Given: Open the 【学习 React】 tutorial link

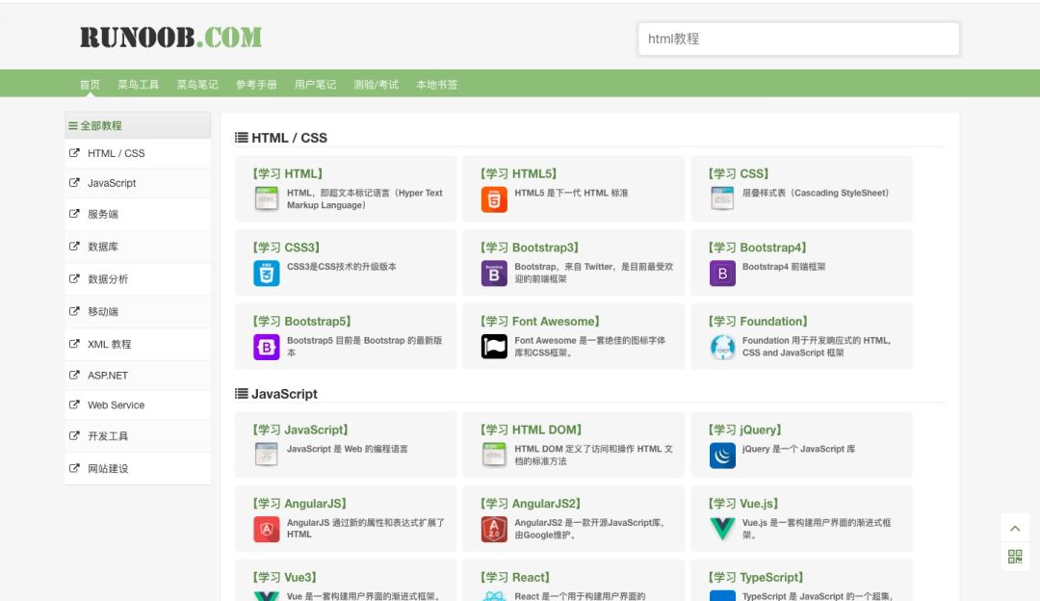Looking at the screenshot, I should (x=514, y=577).
